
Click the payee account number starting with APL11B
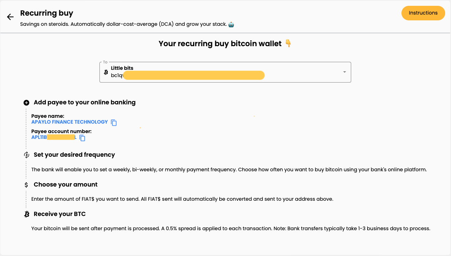tap(54, 137)
